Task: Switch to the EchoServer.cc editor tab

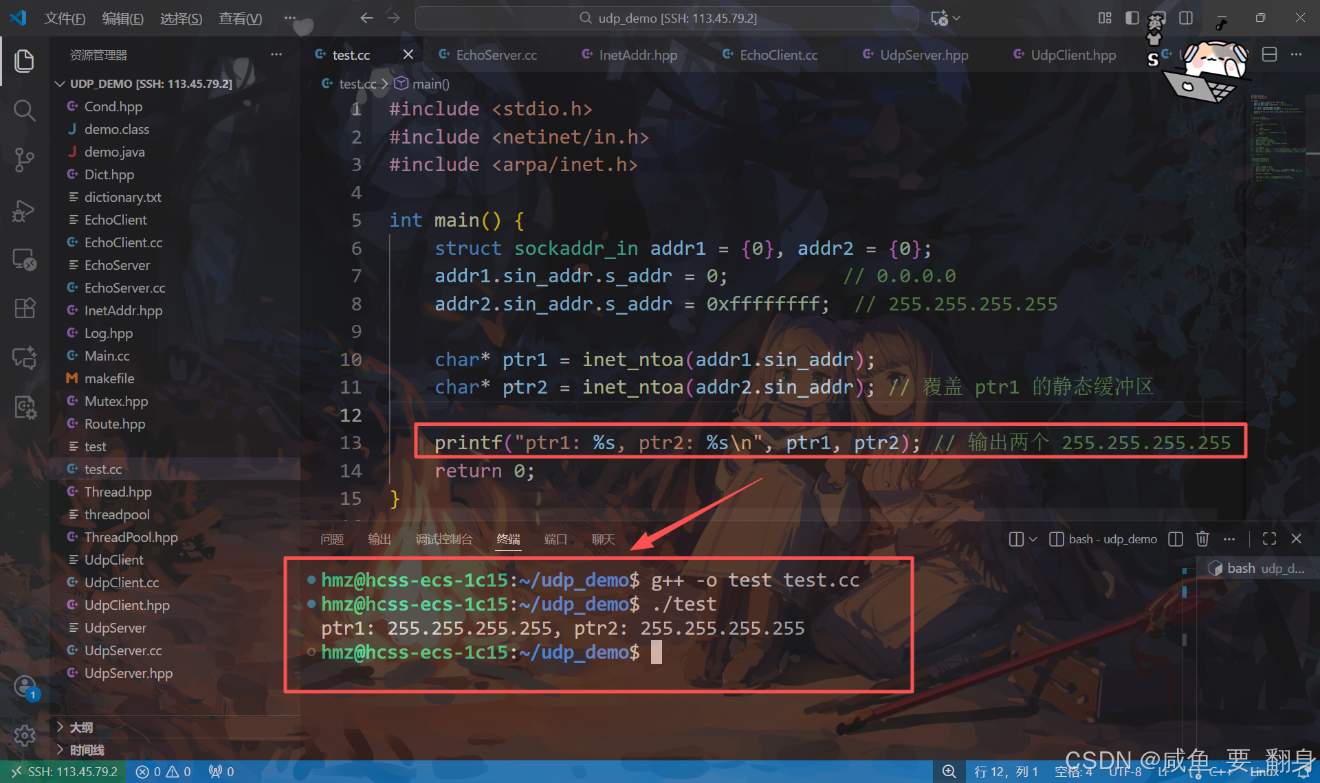Action: (496, 55)
